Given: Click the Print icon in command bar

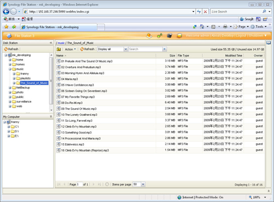Looking at the screenshot, I should pyautogui.click(x=225, y=27).
